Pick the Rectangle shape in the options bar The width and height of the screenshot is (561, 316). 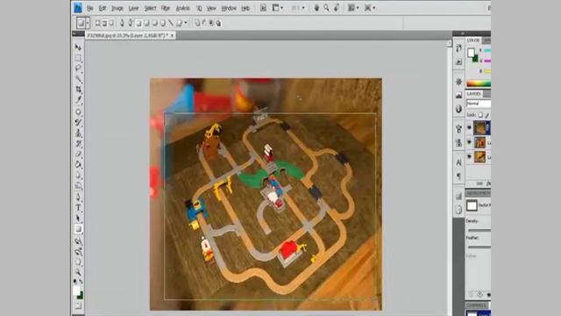(x=138, y=23)
